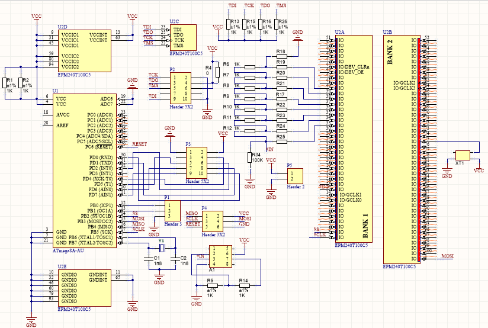Click resistor R6 symbol
This screenshot has width=488, height=328.
(250, 67)
